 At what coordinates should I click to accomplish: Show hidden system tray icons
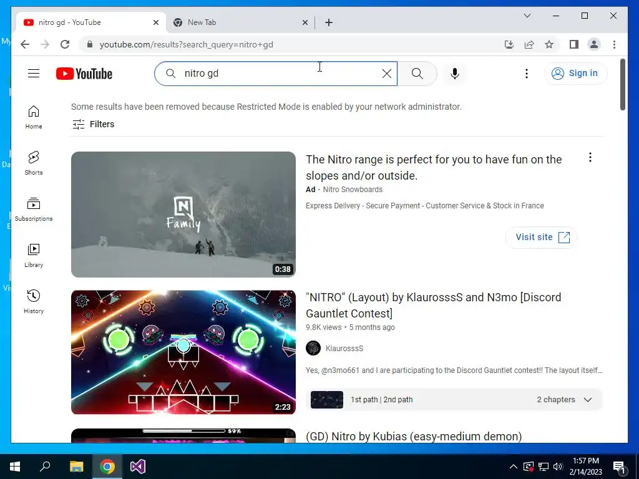514,467
